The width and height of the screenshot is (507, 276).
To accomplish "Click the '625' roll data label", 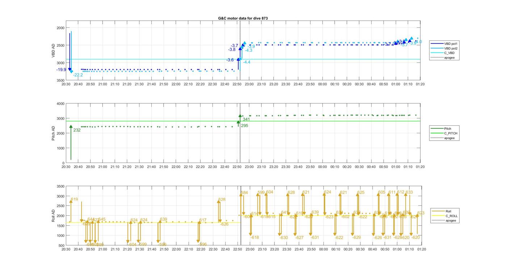I will (x=361, y=193).
